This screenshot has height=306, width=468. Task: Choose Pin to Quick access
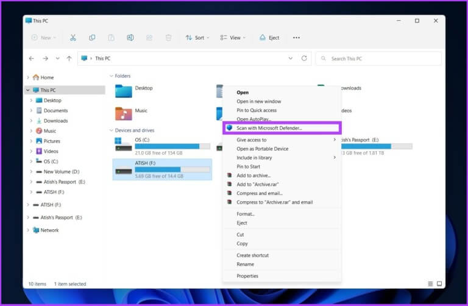pyautogui.click(x=282, y=110)
